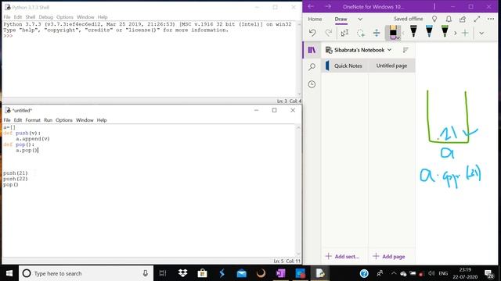The image size is (501, 281).
Task: Toggle the OneNote navigation panes icon
Action: pyautogui.click(x=312, y=50)
